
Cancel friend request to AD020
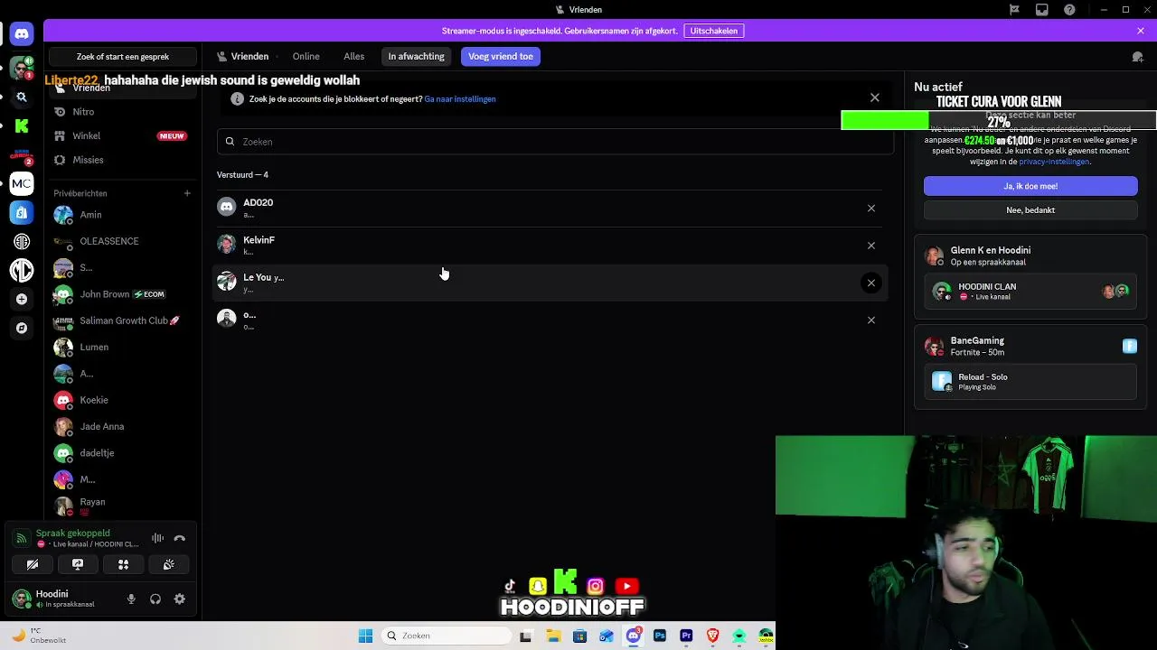[871, 209]
